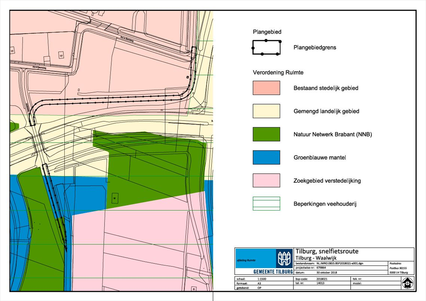This screenshot has height=301, width=426.
Task: Click the 'Postadres' heading in title block
Action: [x=395, y=263]
